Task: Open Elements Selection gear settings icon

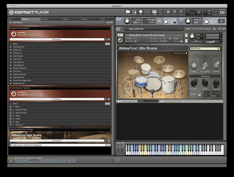Action: [109, 99]
